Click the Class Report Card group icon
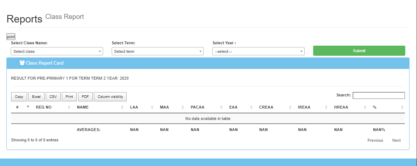 point(22,63)
